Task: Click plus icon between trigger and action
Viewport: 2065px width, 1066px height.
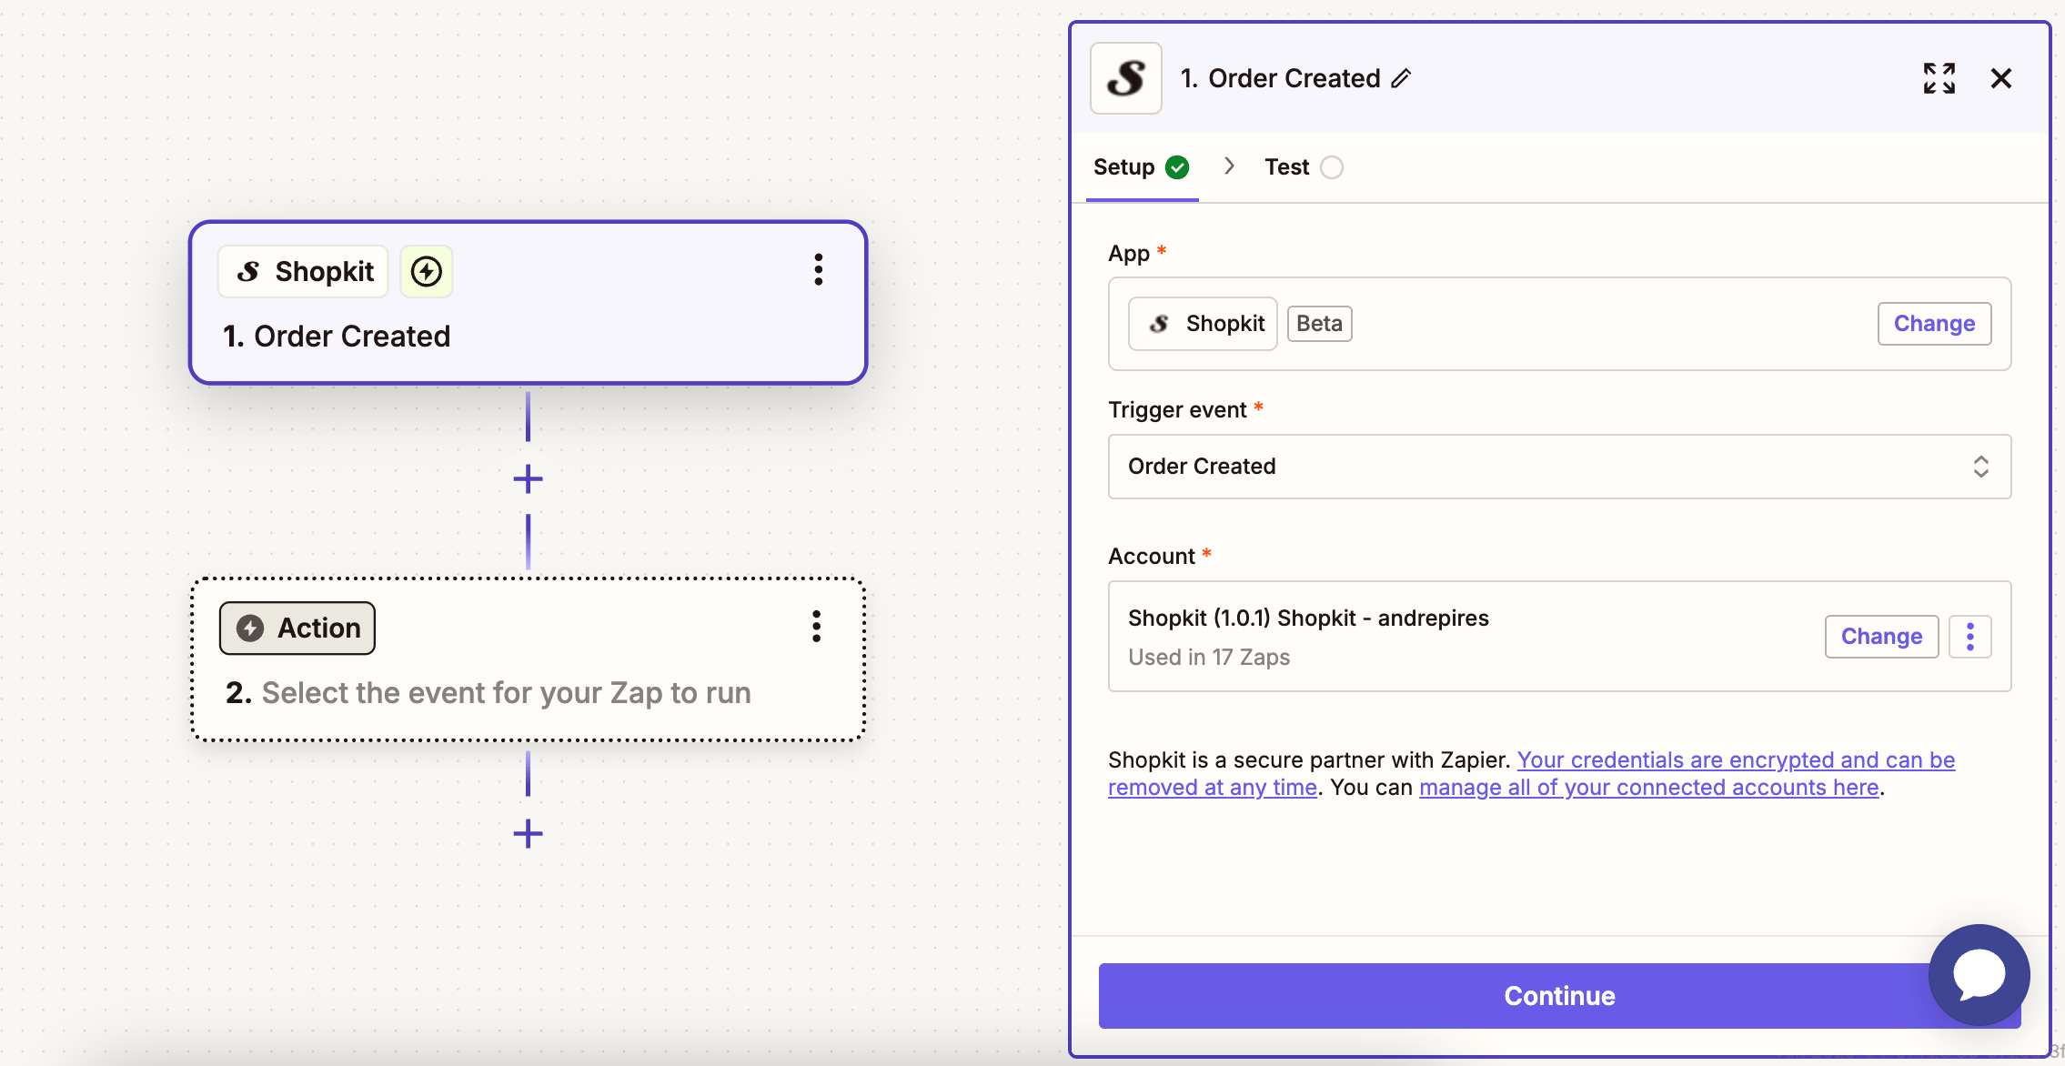Action: coord(528,478)
